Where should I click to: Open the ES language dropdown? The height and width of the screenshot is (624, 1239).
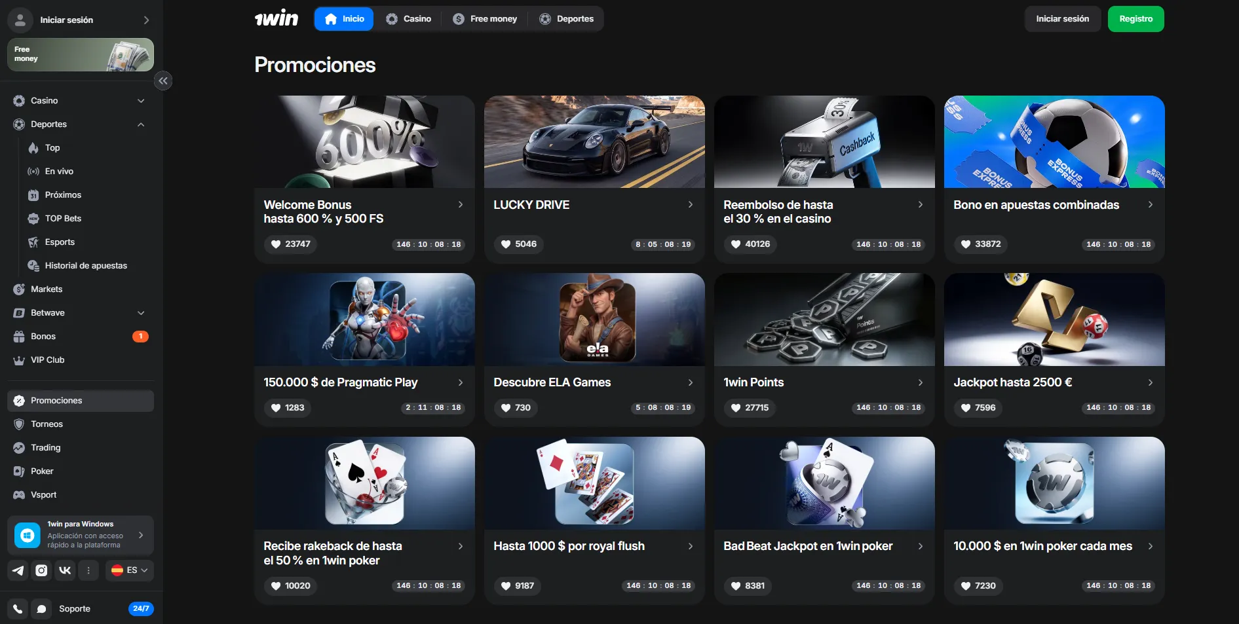[x=130, y=570]
